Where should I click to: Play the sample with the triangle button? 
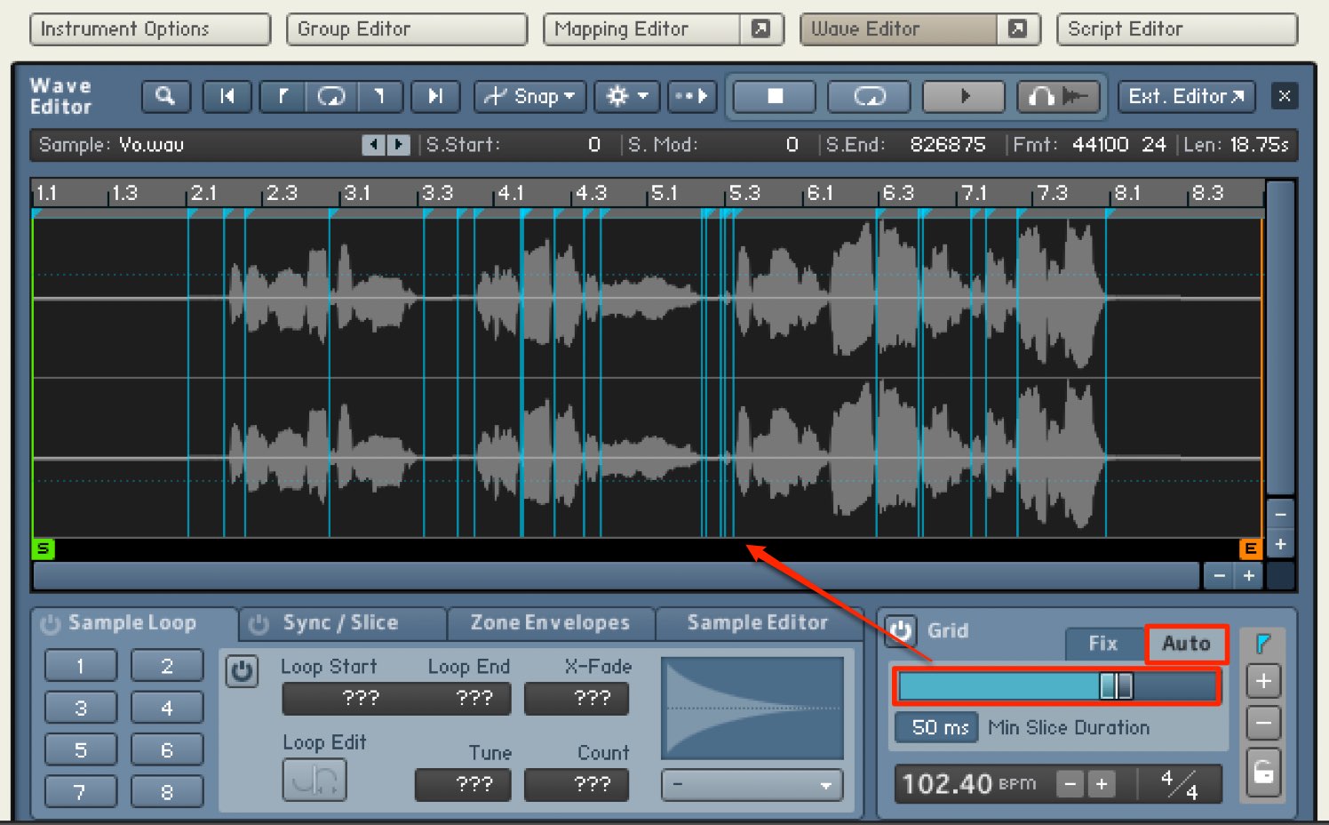click(x=965, y=96)
